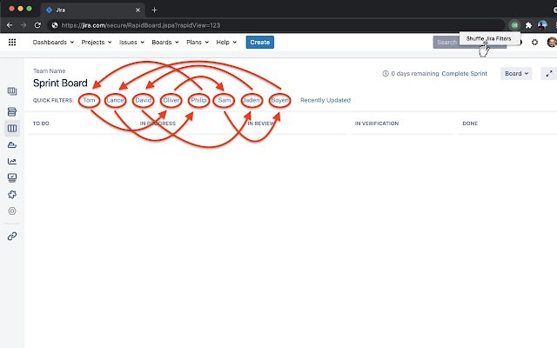The height and width of the screenshot is (348, 557).
Task: Click the Create button
Action: 260,43
